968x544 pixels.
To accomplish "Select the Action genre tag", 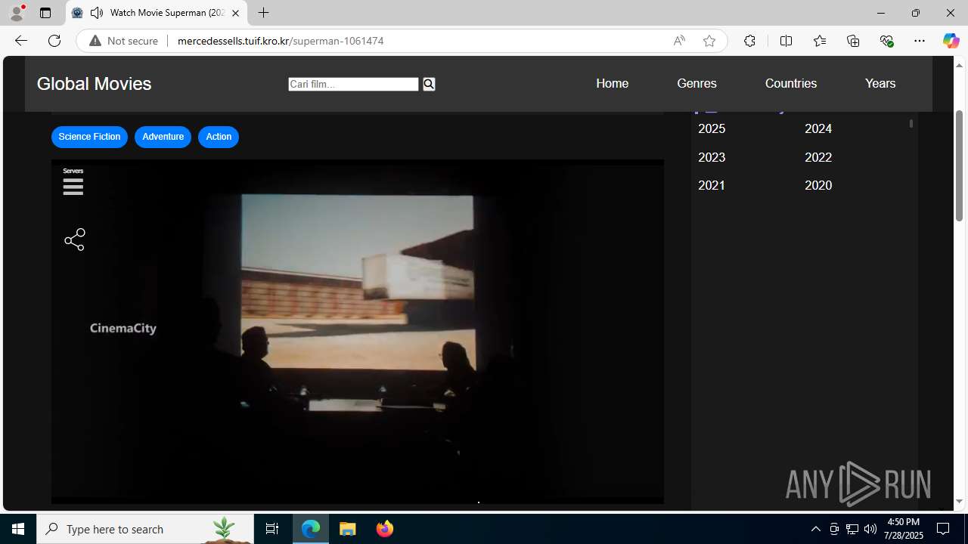I will pyautogui.click(x=219, y=137).
